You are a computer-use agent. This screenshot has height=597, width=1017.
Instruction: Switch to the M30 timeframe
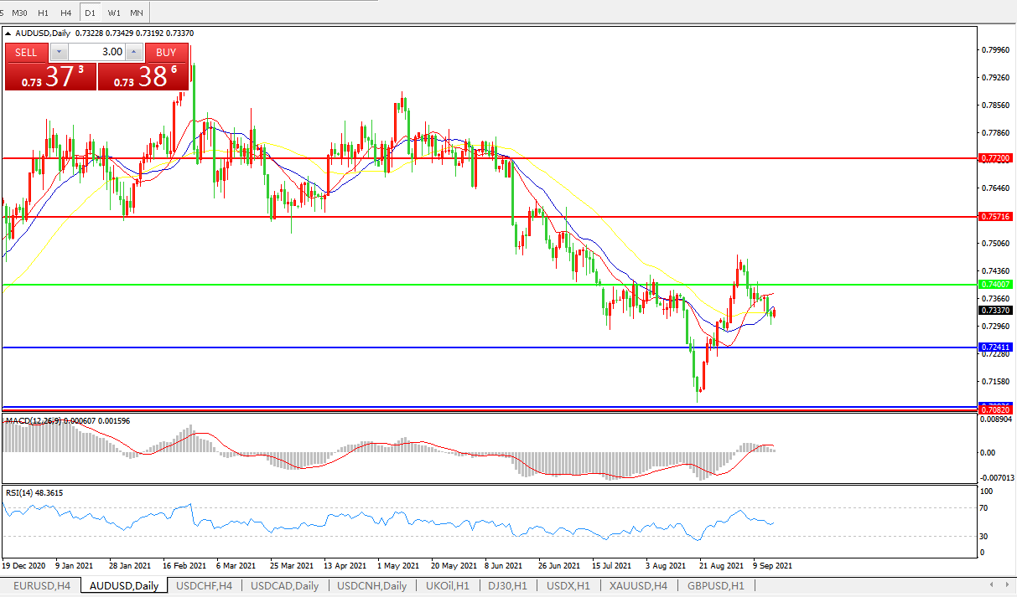20,13
